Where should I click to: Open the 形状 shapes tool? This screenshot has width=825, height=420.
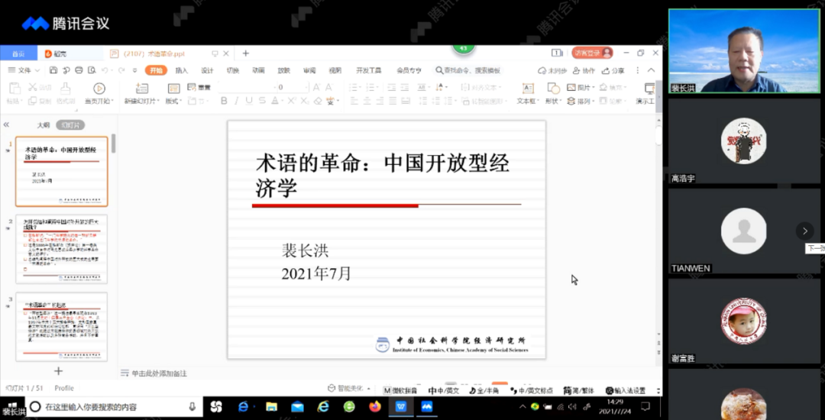[x=552, y=89]
